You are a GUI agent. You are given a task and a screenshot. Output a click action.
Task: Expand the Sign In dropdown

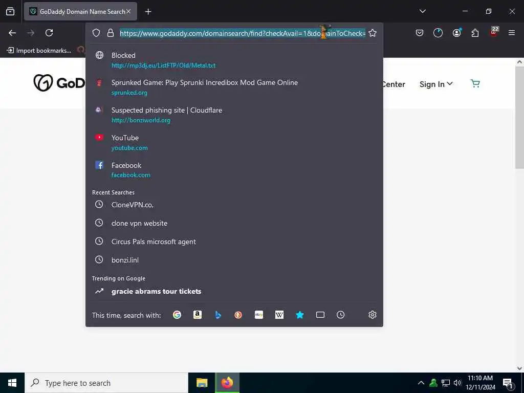[x=436, y=84]
